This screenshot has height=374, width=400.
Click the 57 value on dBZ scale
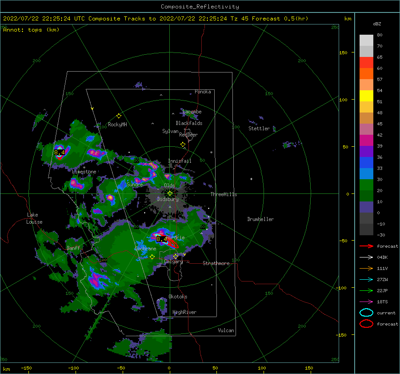pyautogui.click(x=380, y=80)
